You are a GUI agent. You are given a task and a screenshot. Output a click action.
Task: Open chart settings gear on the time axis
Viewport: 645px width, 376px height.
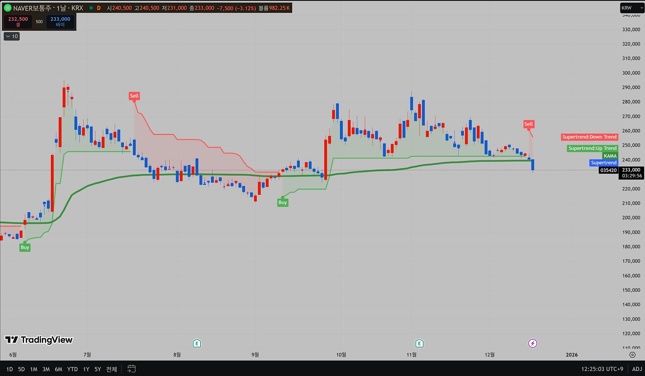pyautogui.click(x=632, y=355)
